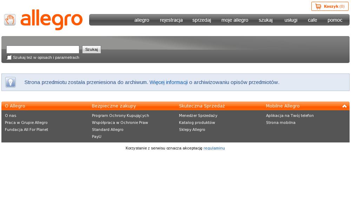Image resolution: width=351 pixels, height=210 pixels.
Task: Open the rejestracja menu item
Action: coord(171,20)
